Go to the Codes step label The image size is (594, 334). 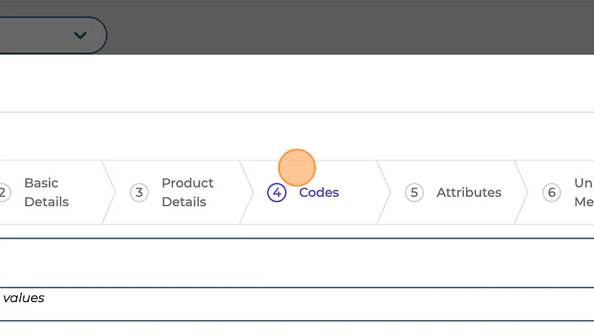[319, 193]
